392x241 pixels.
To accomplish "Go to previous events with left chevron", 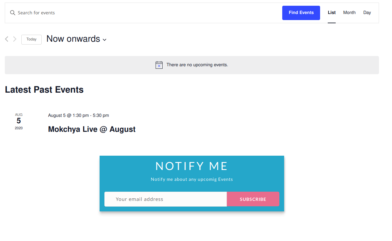I will coord(7,39).
